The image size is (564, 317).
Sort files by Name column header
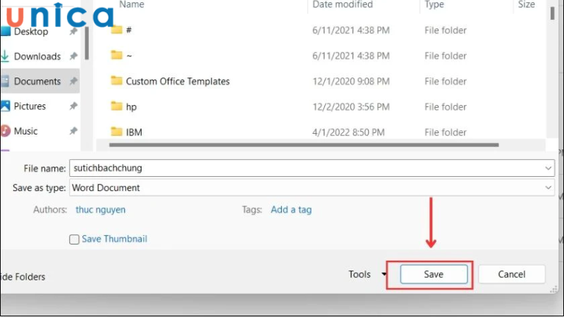[x=132, y=5]
